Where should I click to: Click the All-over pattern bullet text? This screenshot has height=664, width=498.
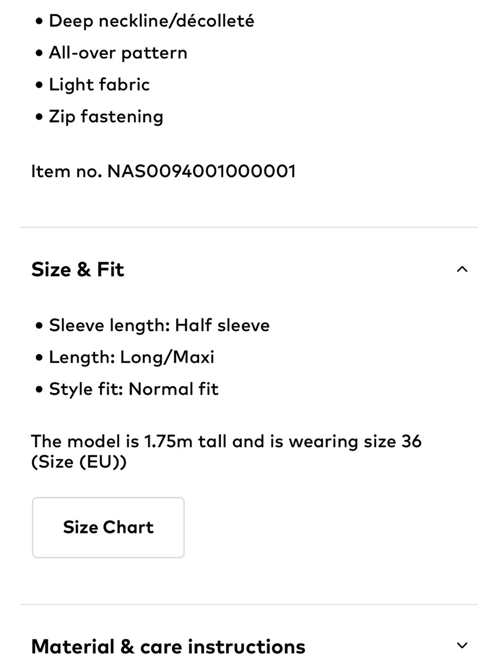[x=118, y=53]
